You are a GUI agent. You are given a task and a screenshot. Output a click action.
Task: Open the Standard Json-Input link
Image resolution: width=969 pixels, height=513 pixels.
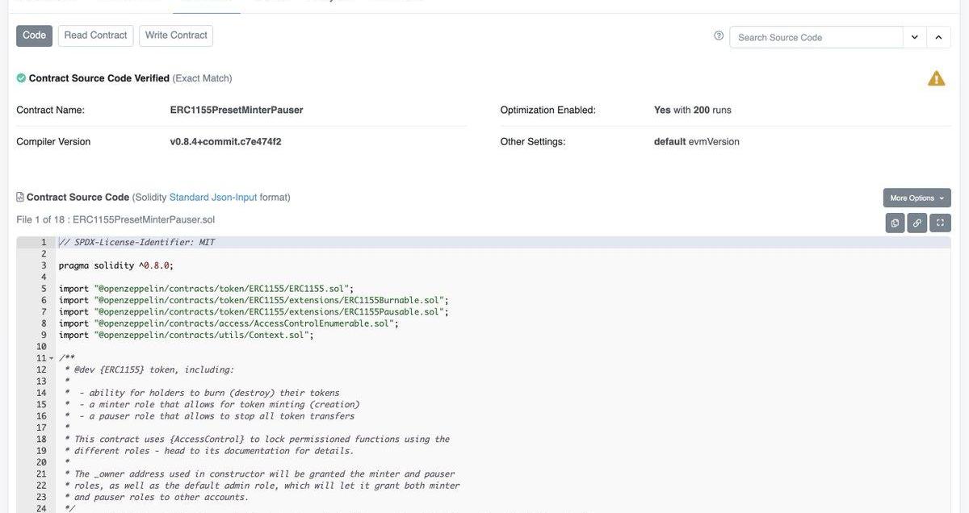tap(212, 198)
